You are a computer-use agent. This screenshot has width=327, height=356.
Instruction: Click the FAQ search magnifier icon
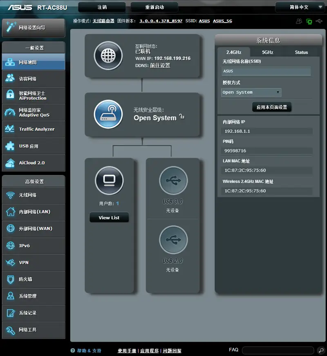[x=320, y=351]
